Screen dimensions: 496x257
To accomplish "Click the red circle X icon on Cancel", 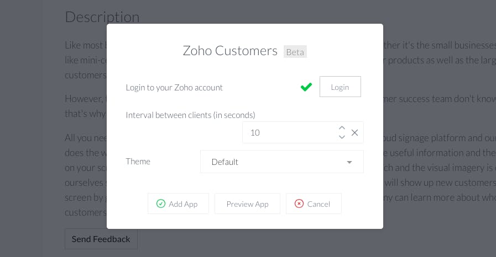I will coord(299,204).
